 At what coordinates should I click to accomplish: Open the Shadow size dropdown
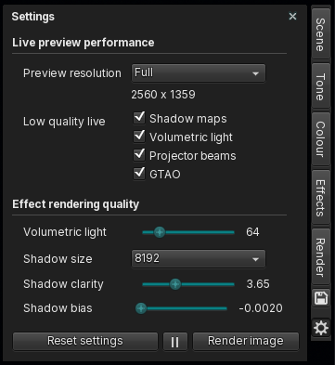click(199, 258)
